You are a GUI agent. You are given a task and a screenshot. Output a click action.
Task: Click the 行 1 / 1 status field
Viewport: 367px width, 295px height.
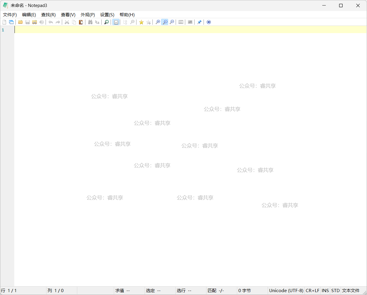pyautogui.click(x=9, y=290)
